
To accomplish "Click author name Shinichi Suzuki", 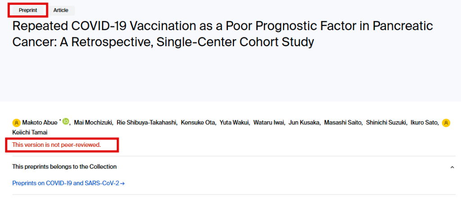I will click(x=384, y=123).
